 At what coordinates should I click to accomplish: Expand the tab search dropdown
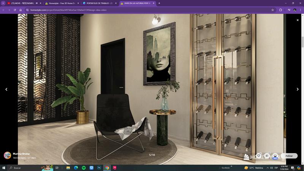point(3,3)
